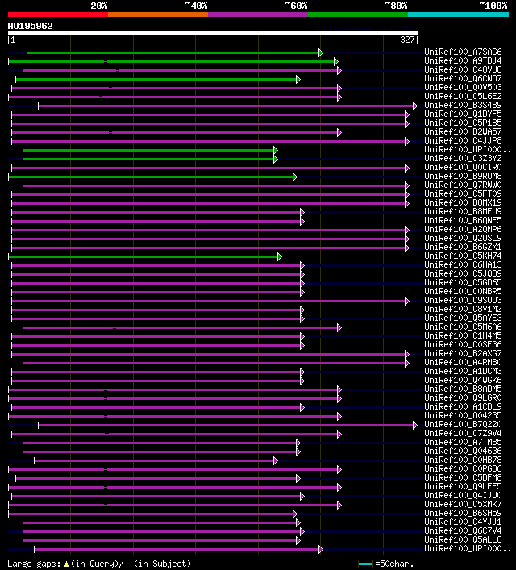Click purple alignment bar of UniRef100_B3S4B9
This screenshot has height=570, width=516.
point(226,106)
